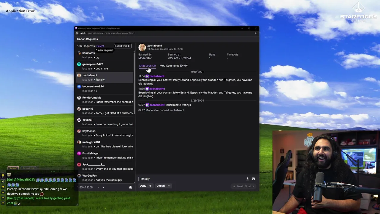Switch to the Mod Comments tab
380x214 pixels.
pyautogui.click(x=174, y=66)
